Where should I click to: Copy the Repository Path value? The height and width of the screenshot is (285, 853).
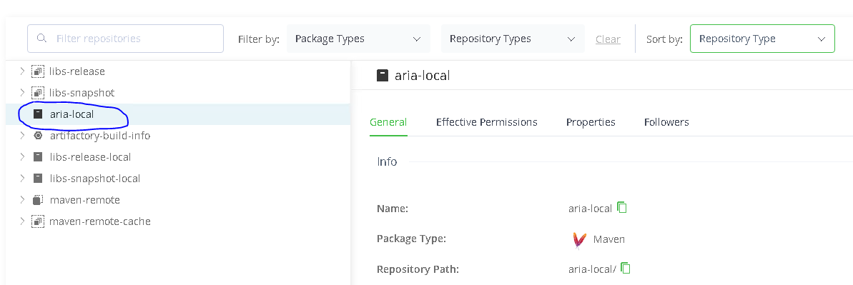point(625,268)
